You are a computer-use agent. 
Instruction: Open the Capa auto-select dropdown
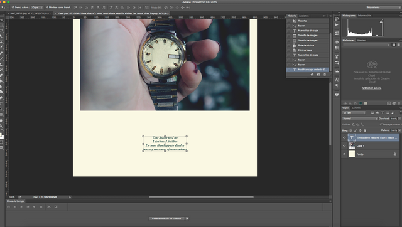(37, 8)
